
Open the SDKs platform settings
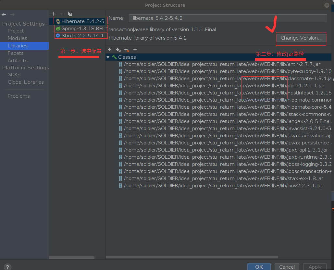point(14,75)
